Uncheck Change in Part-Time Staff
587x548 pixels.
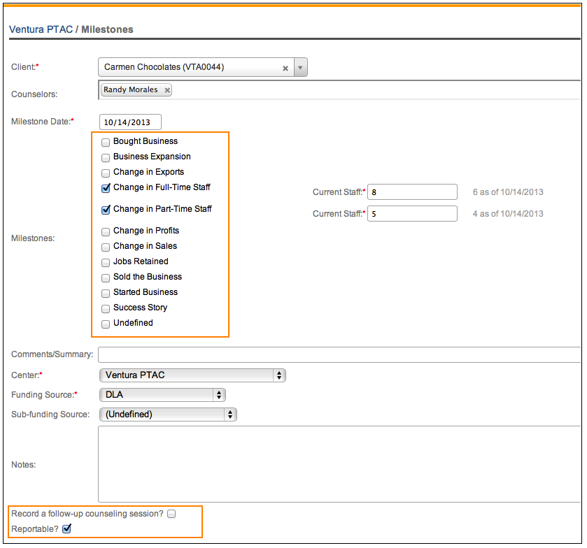[x=106, y=209]
